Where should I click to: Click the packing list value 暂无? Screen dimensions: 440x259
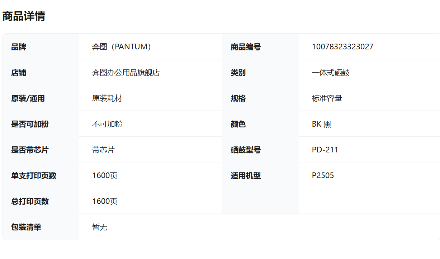[100, 227]
